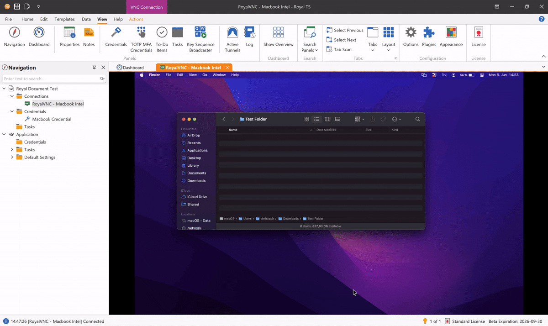Switch Finder to icon view
Image resolution: width=548 pixels, height=326 pixels.
pos(306,119)
